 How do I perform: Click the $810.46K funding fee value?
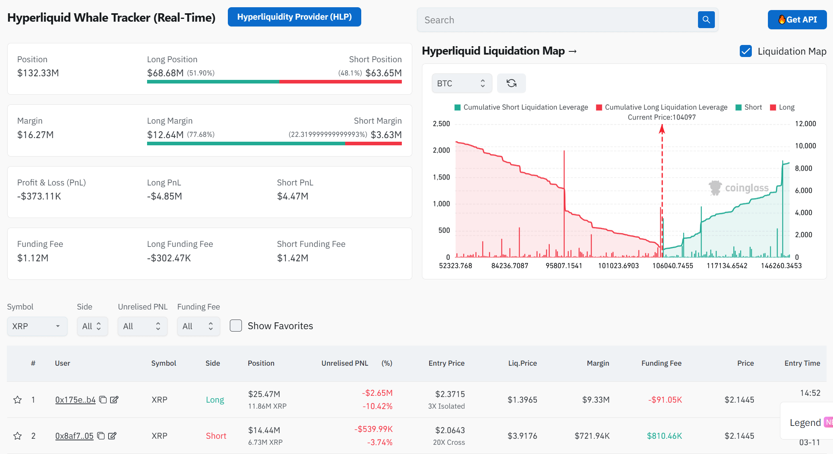point(664,436)
